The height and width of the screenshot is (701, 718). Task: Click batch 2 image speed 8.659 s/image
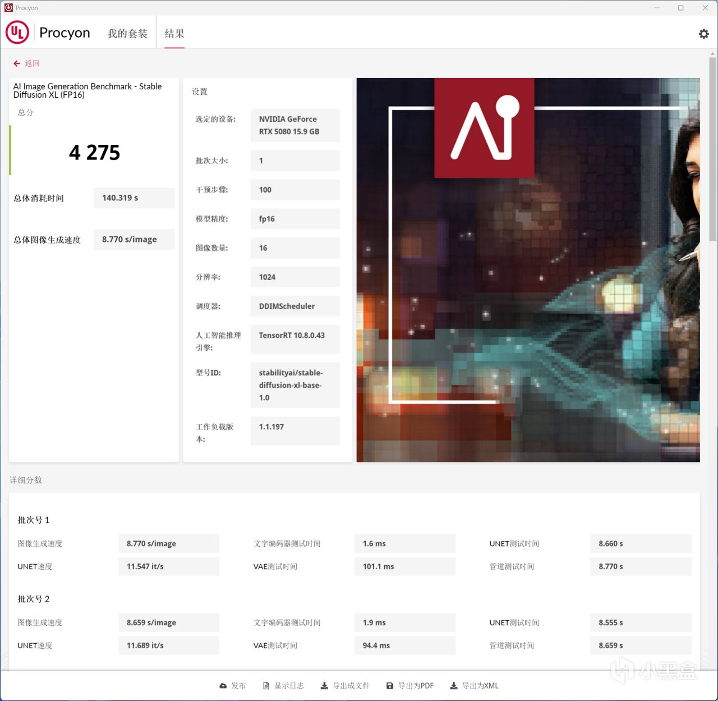[x=169, y=623]
